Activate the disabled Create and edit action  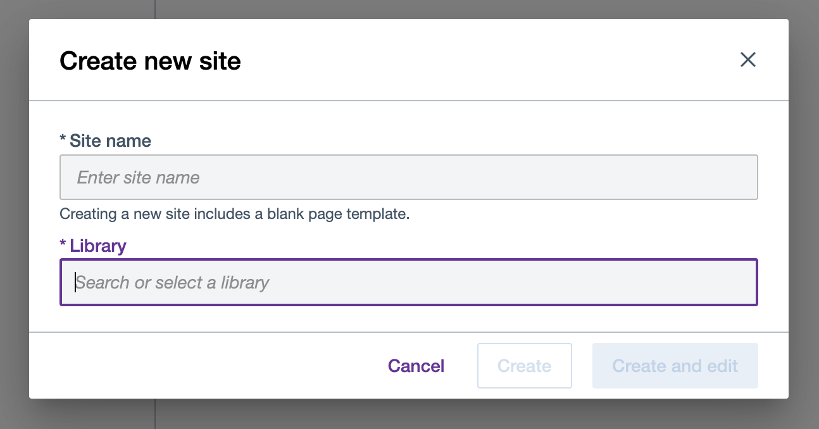(x=675, y=366)
